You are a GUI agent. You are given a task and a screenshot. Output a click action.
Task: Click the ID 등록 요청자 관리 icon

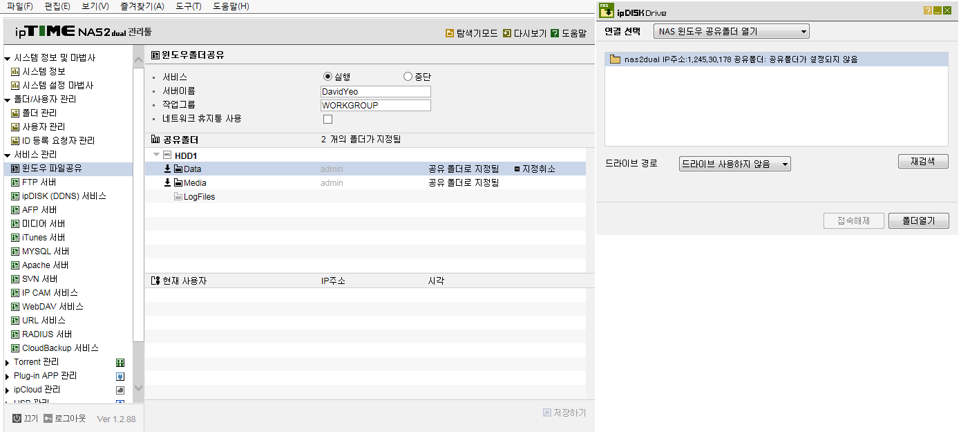tap(15, 141)
